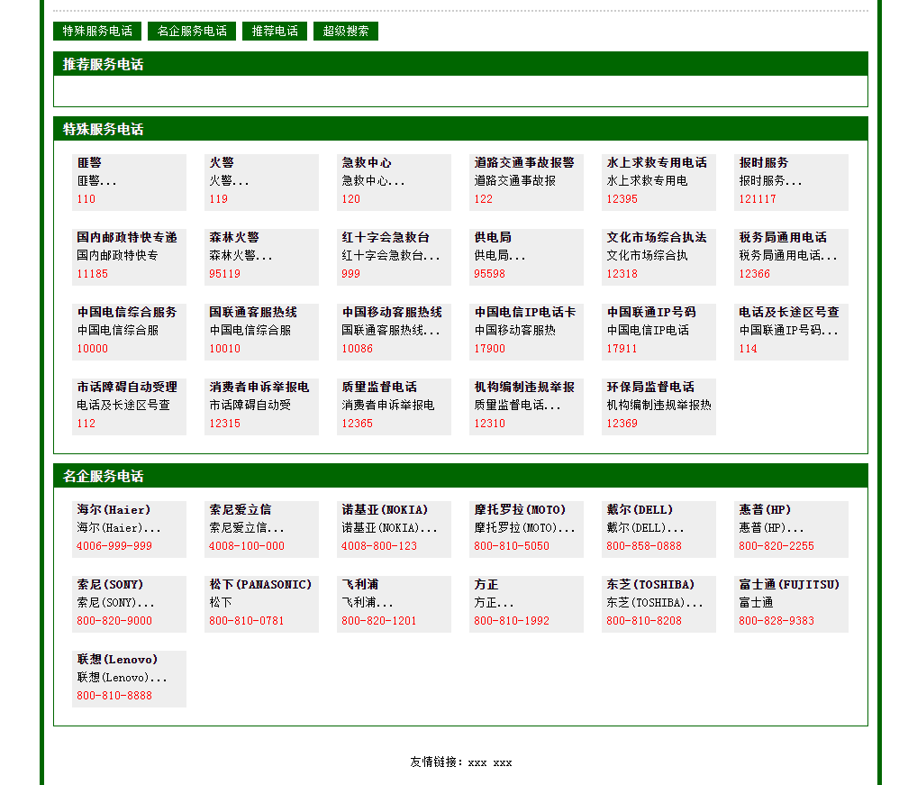The image size is (899, 785).
Task: Open 中国移动客服热线 entry title
Action: (392, 312)
